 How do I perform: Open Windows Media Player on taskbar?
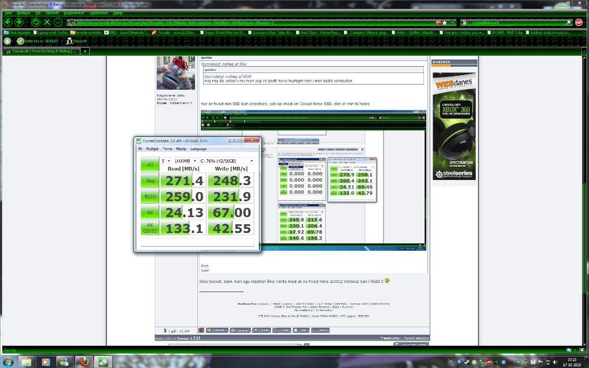(45, 362)
